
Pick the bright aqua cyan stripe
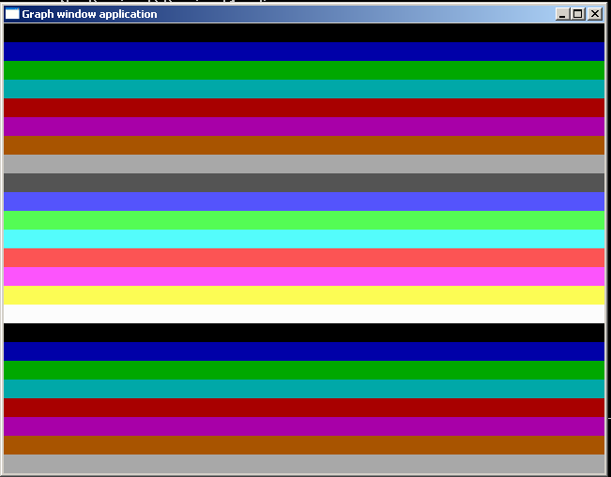point(304,239)
